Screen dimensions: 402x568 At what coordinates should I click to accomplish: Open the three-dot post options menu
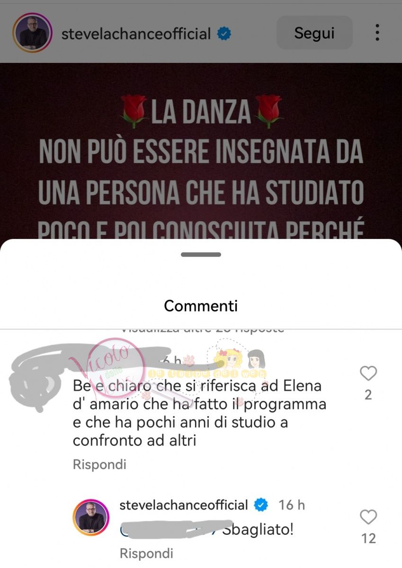click(377, 33)
